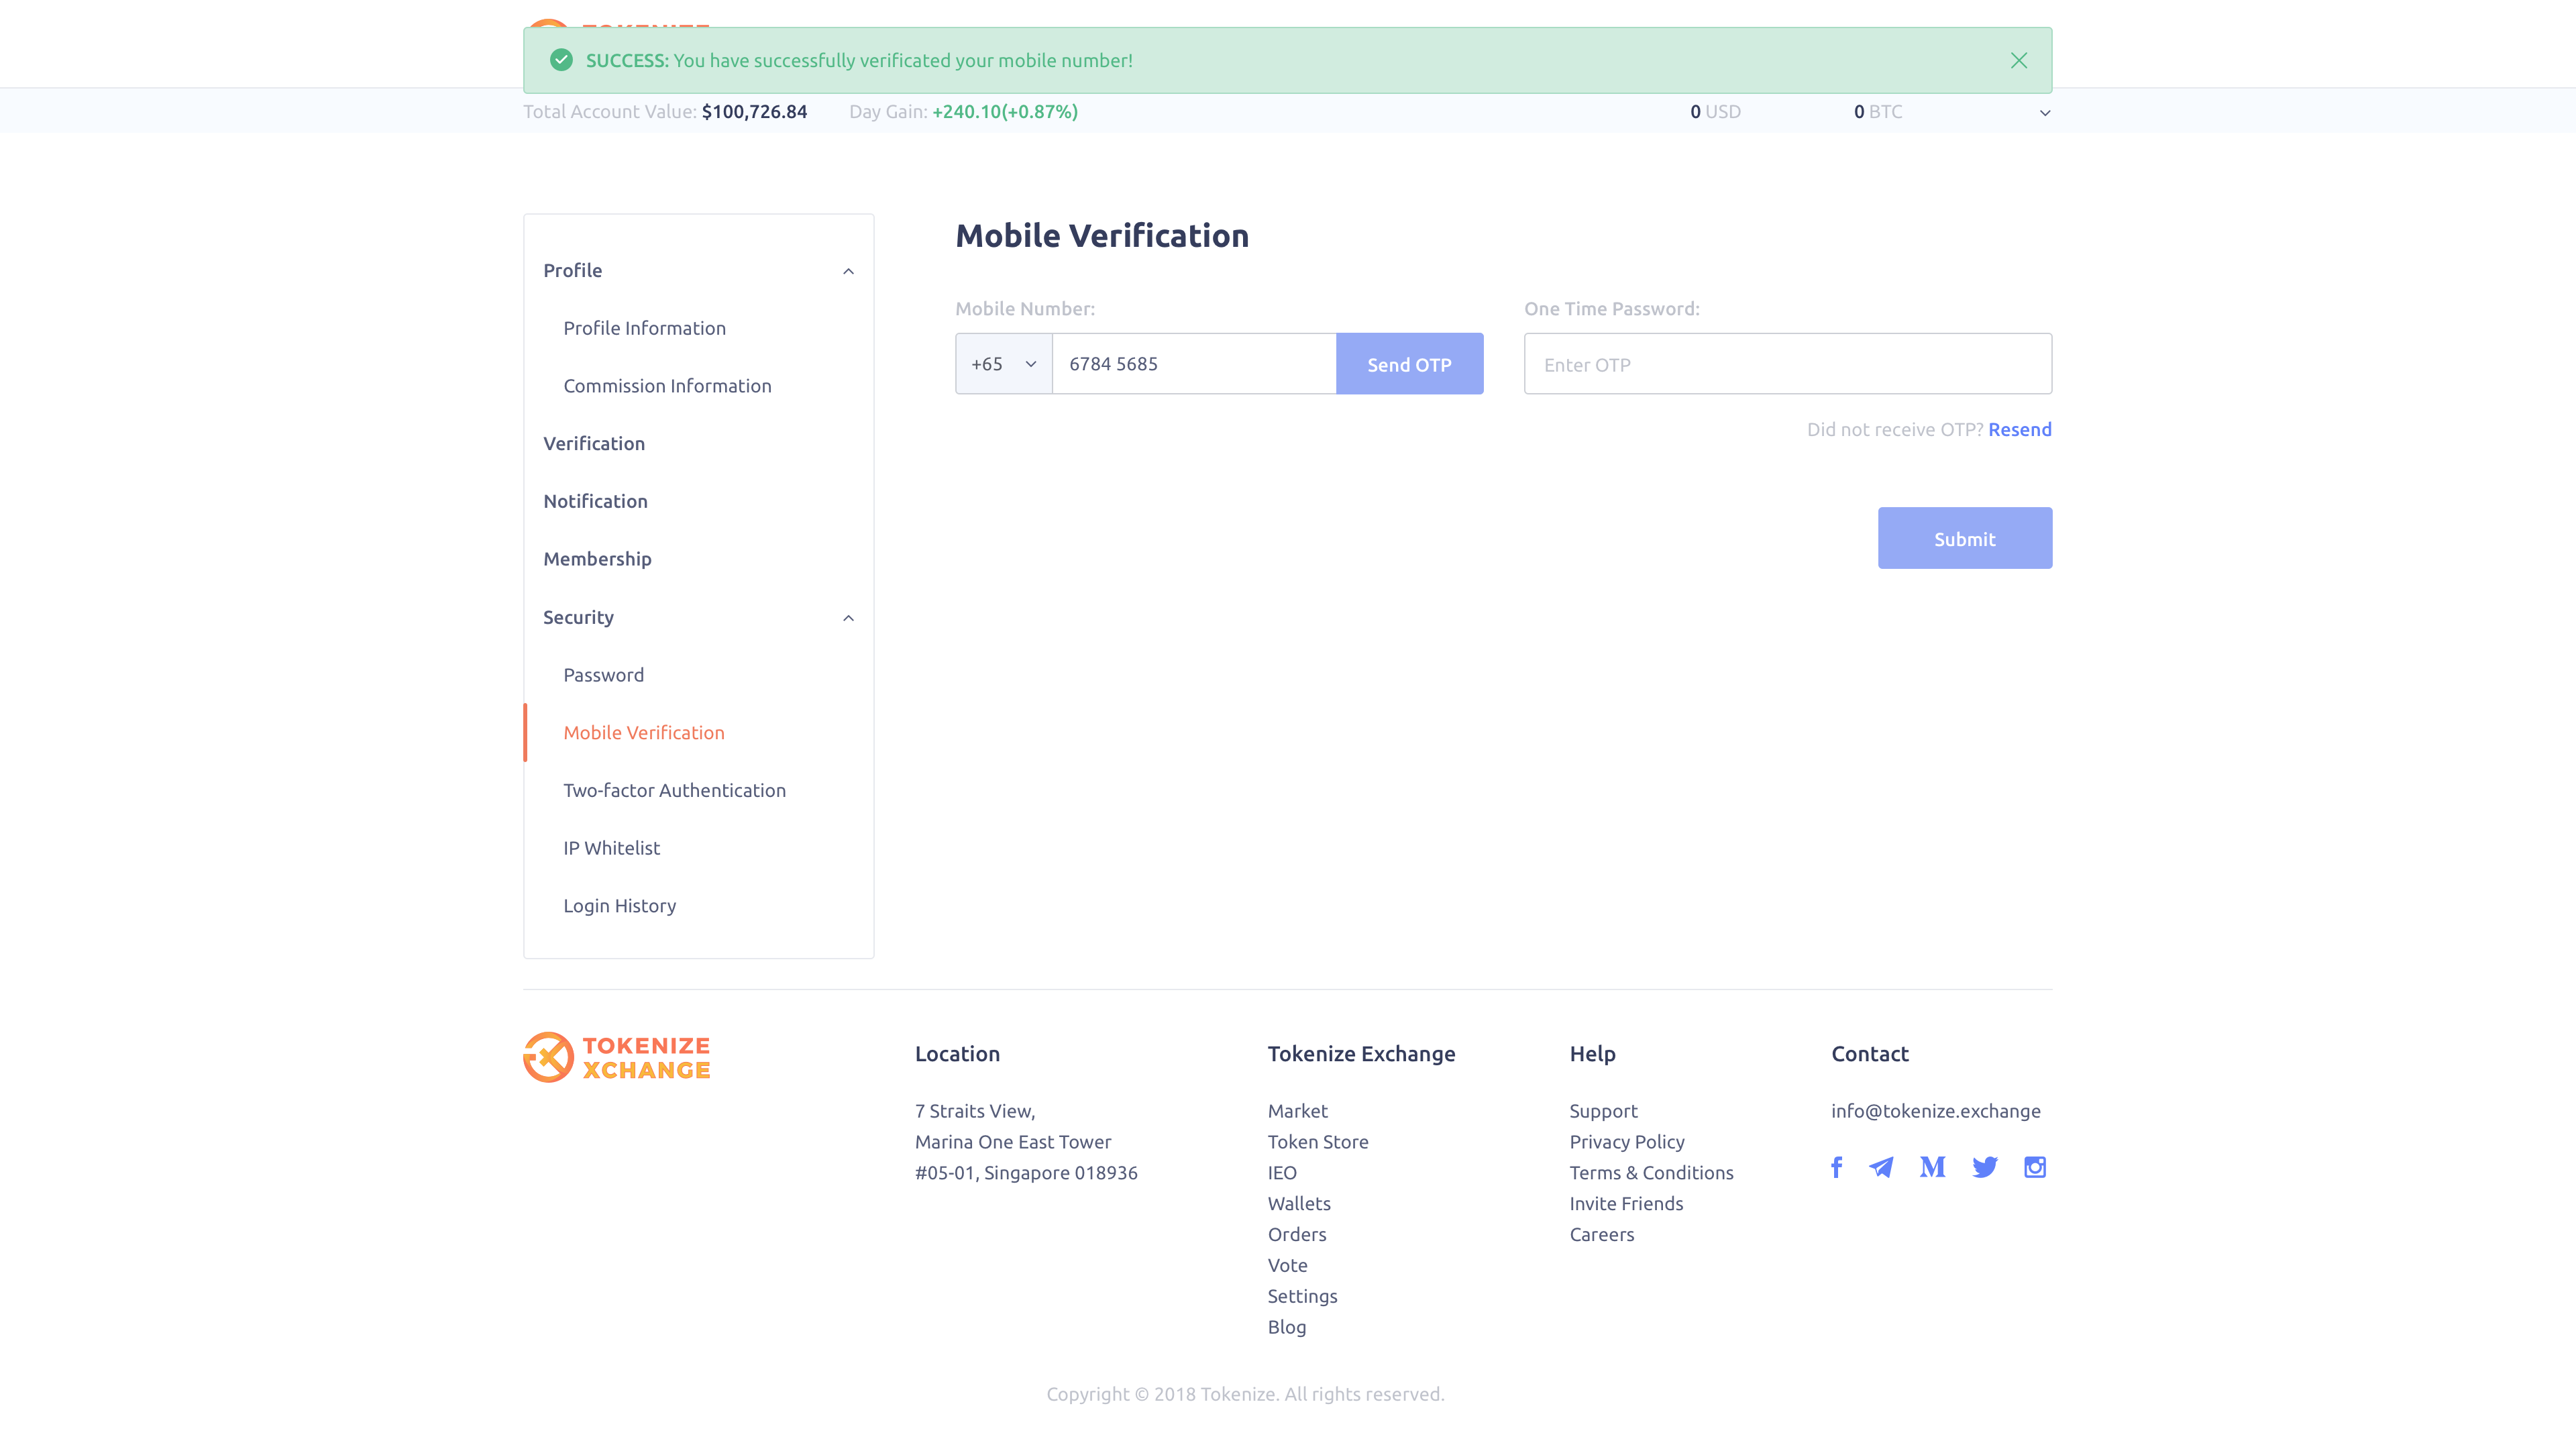Focus the mobile number input field

[1194, 364]
